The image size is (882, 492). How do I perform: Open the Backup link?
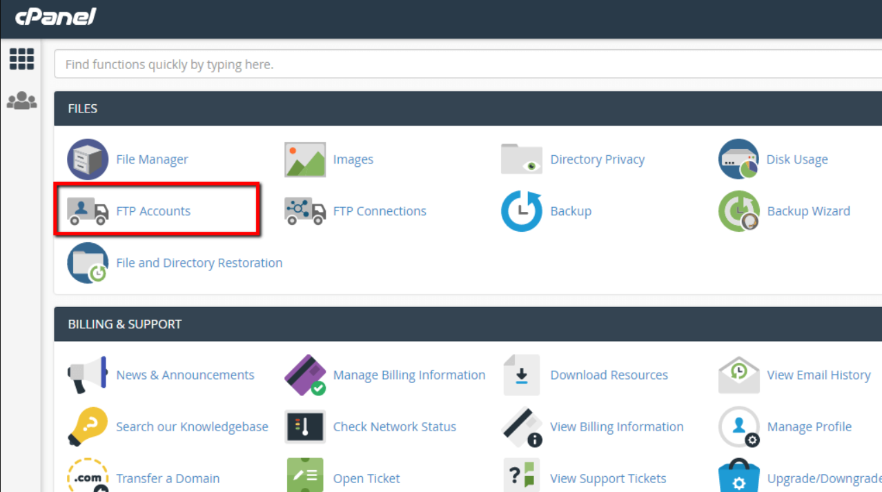click(571, 211)
